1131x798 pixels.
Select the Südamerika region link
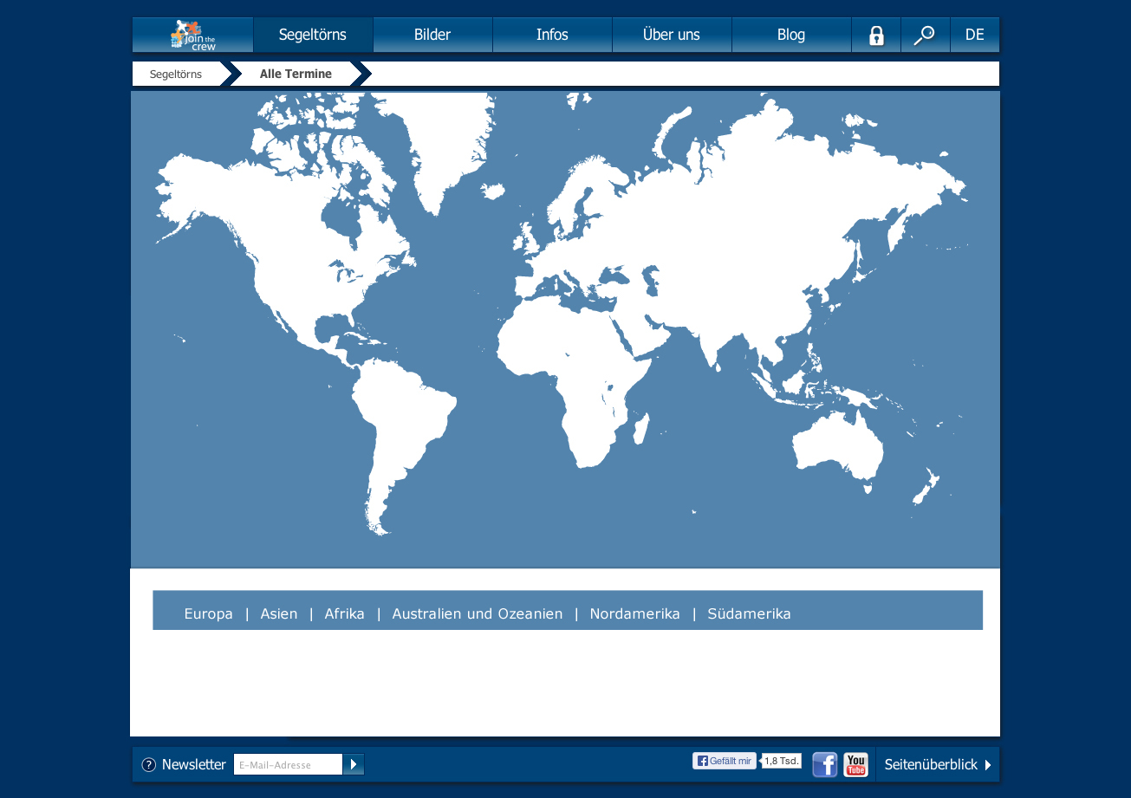[749, 613]
